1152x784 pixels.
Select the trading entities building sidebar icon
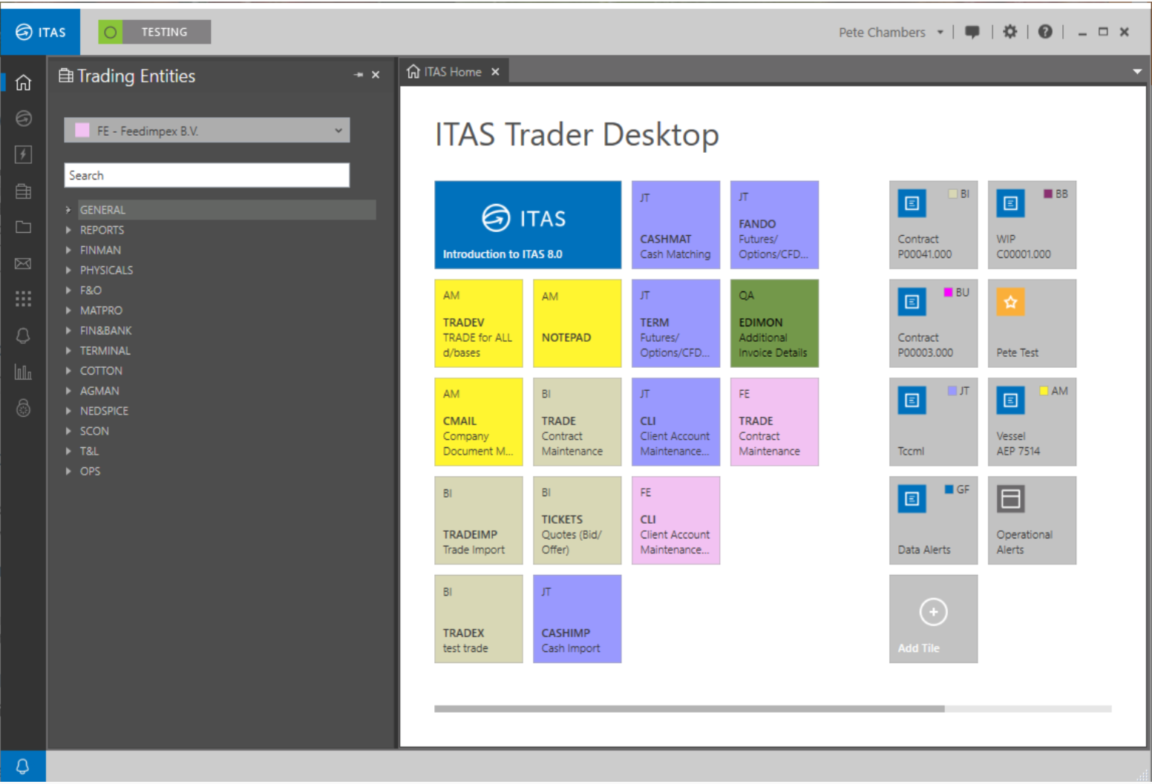pos(23,191)
